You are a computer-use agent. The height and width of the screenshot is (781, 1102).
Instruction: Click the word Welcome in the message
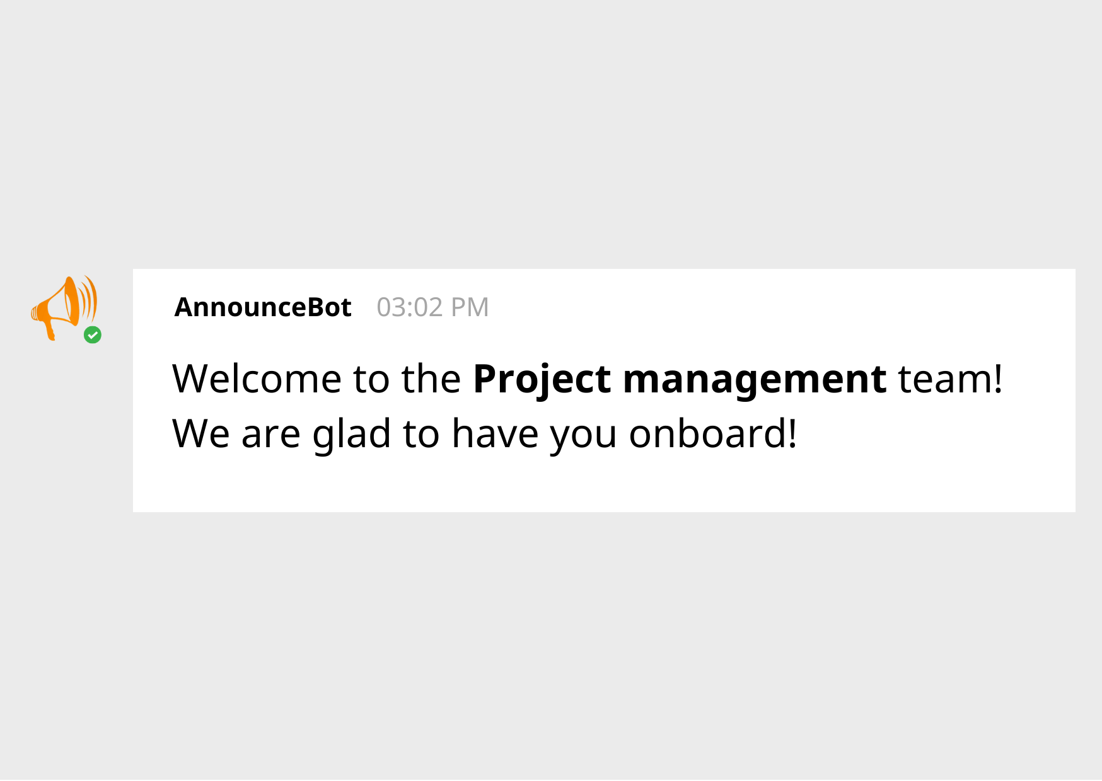pos(257,379)
